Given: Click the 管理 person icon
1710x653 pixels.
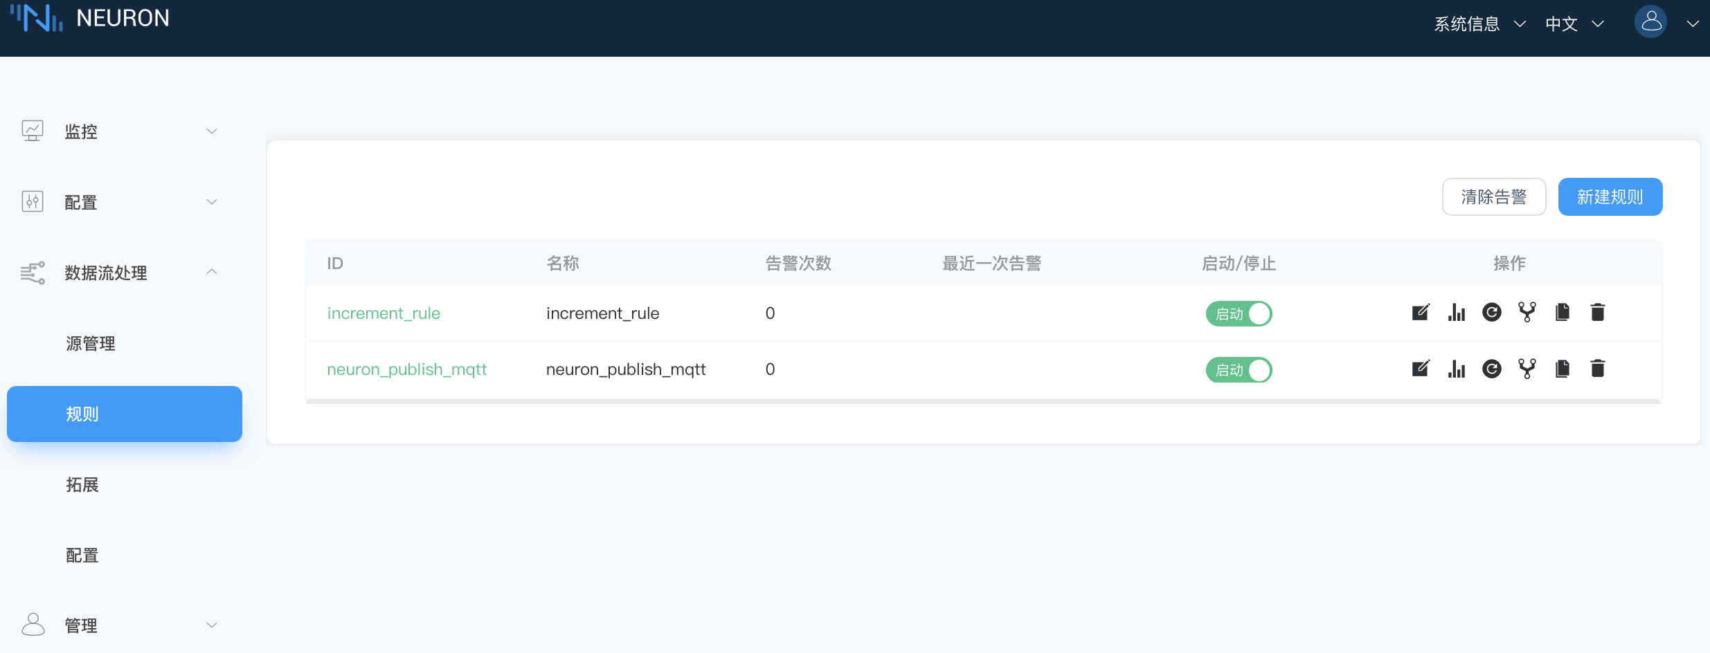Looking at the screenshot, I should tap(33, 625).
